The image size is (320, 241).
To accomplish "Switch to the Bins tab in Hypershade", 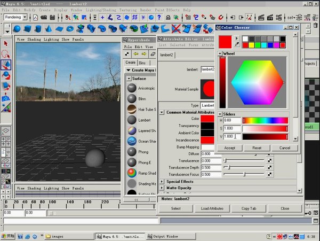I will click(x=142, y=63).
